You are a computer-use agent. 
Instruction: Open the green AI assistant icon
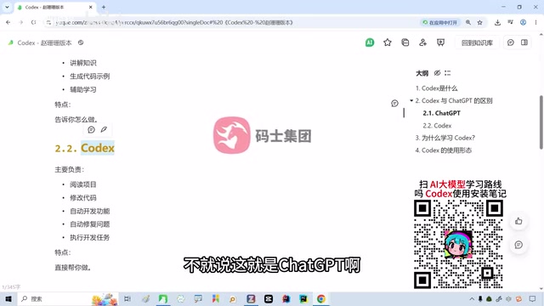370,42
